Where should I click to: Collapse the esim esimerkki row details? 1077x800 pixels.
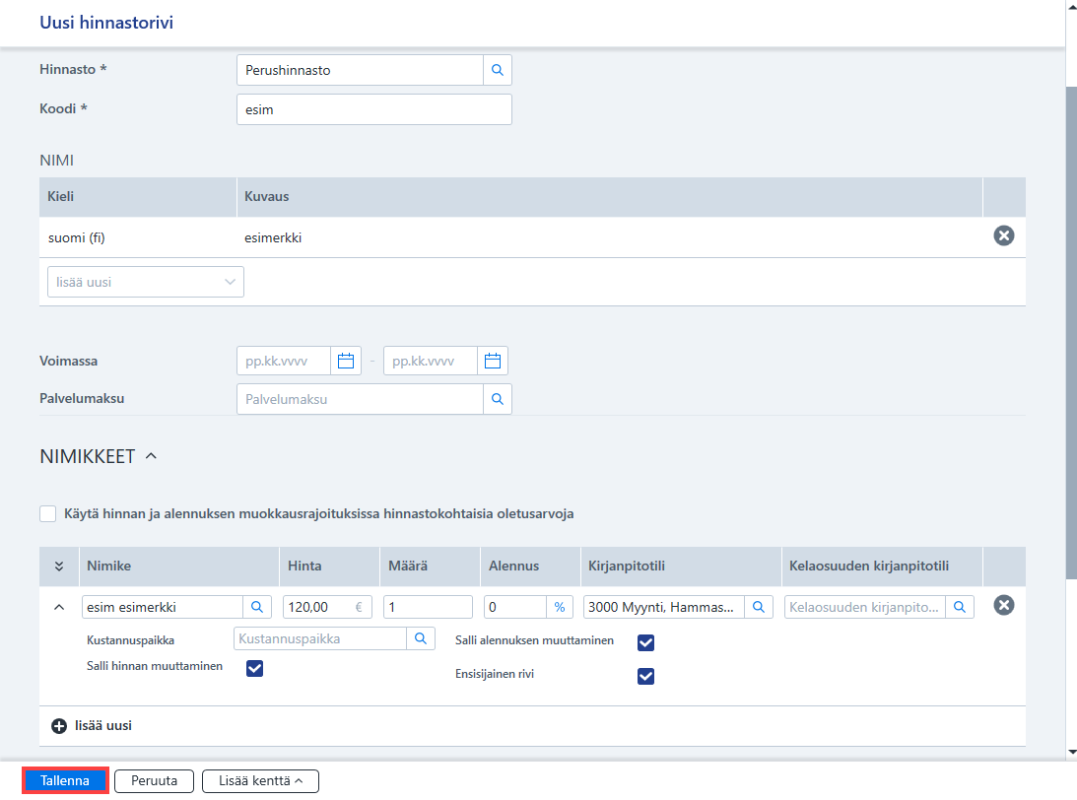tap(59, 607)
